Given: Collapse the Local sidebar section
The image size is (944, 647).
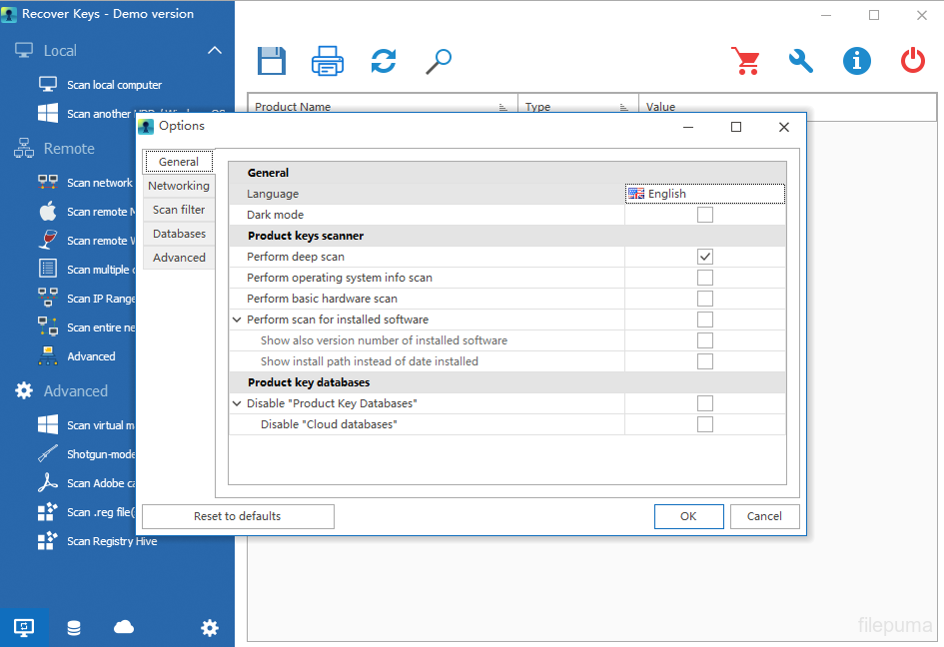Looking at the screenshot, I should [x=214, y=50].
